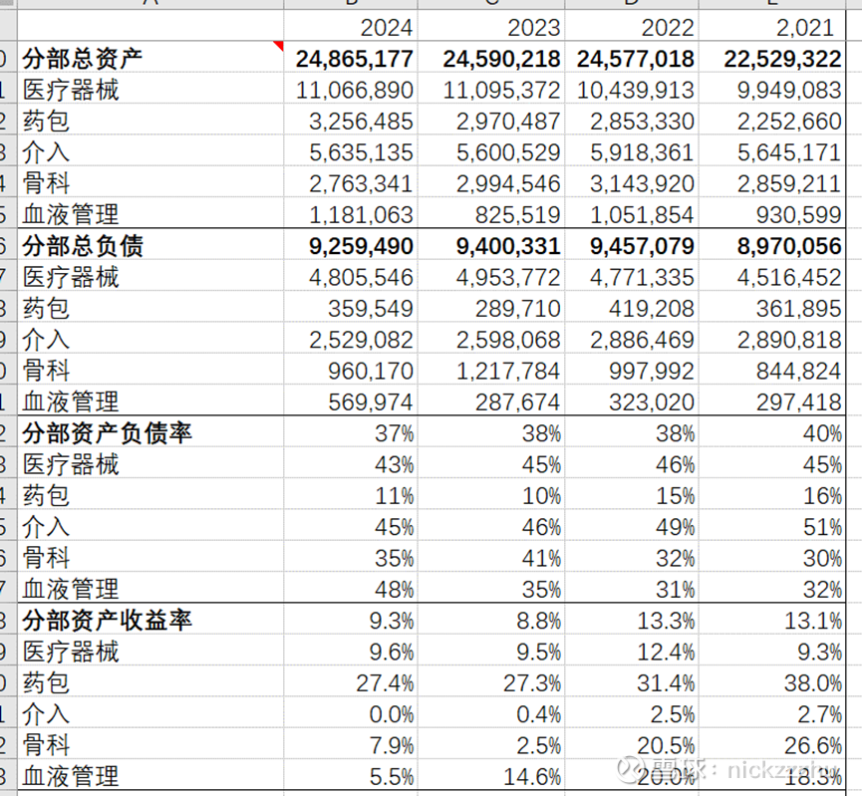Select cell with 5,918,361
Image resolution: width=862 pixels, height=796 pixels.
point(632,151)
